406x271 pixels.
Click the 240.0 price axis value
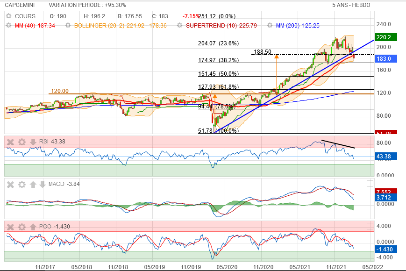384,24
